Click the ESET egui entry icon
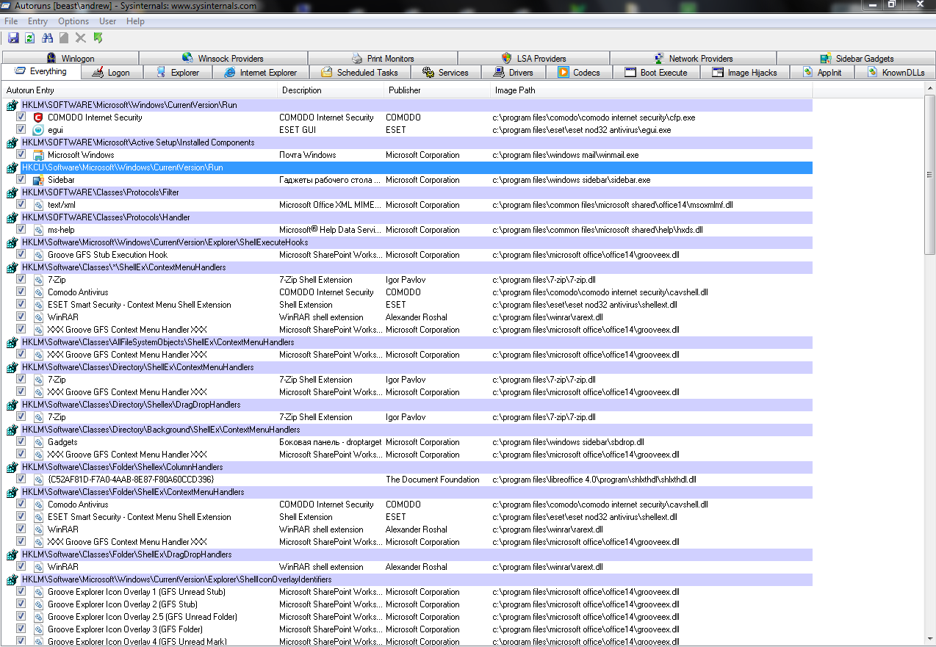The width and height of the screenshot is (936, 647). click(38, 130)
